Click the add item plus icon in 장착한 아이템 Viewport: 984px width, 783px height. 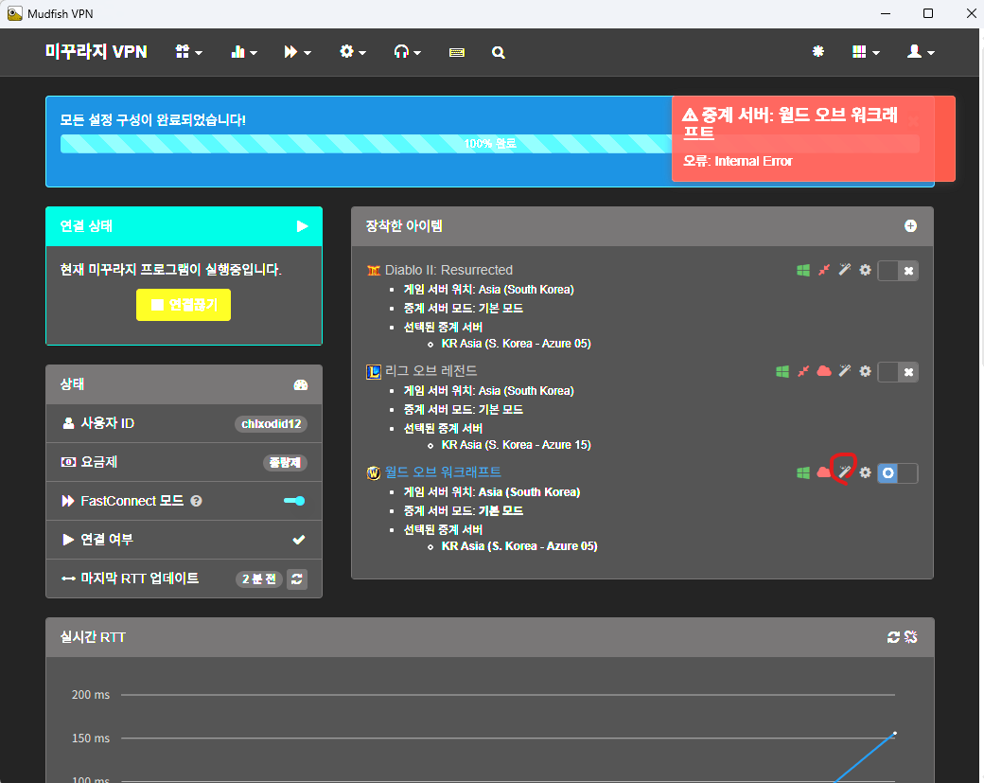pos(910,225)
